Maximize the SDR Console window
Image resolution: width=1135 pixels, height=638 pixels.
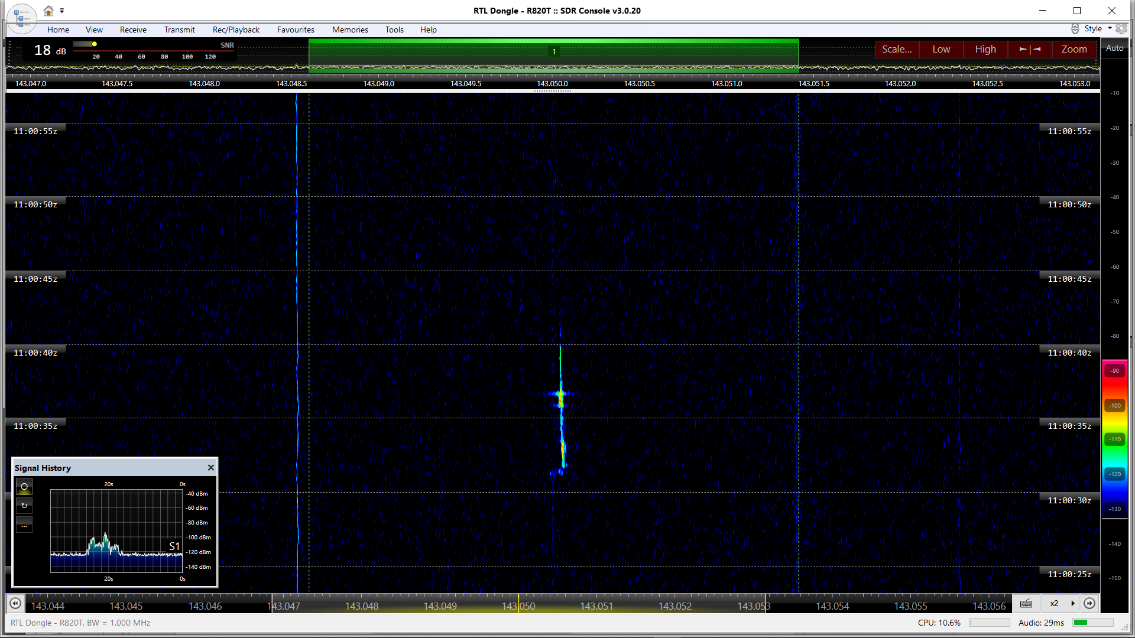coord(1077,11)
